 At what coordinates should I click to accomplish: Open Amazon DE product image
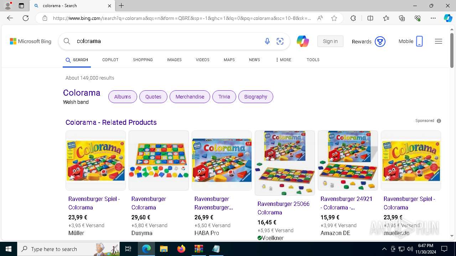pos(348,160)
